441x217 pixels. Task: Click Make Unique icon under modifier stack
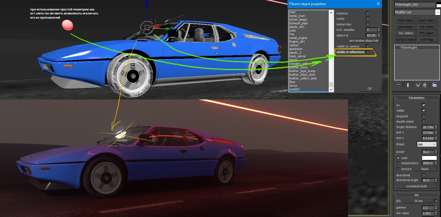point(418,85)
